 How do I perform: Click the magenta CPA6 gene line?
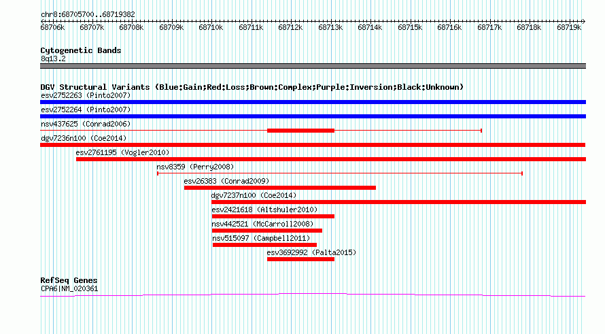coord(313,295)
